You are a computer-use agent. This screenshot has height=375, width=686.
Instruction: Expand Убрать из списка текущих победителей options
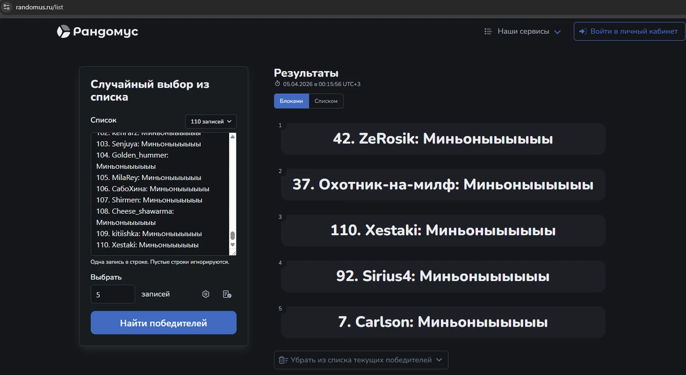(361, 360)
